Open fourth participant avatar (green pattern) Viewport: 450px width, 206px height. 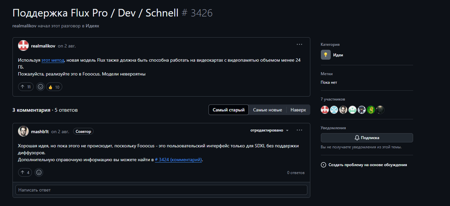point(352,110)
